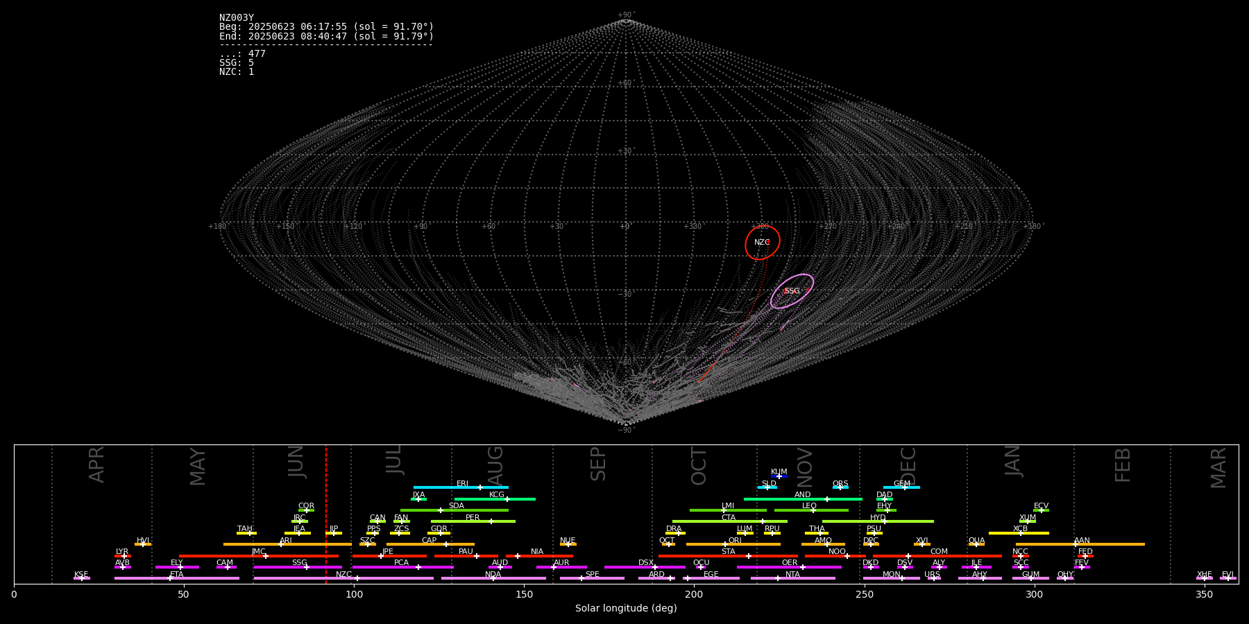1249x624 pixels.
Task: Click the DAD shower label
Action: [x=885, y=495]
